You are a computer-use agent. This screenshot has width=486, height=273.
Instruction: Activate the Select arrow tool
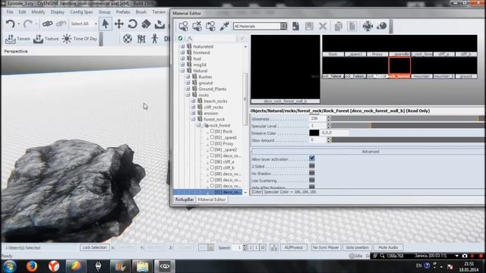tap(106, 24)
